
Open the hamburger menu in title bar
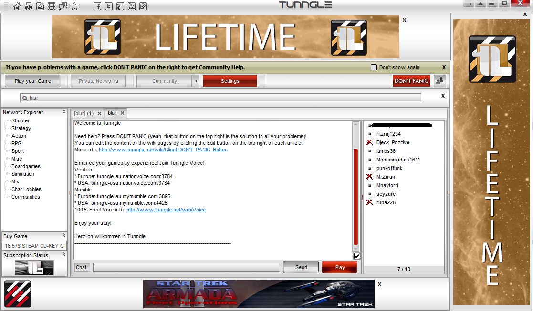(x=6, y=5)
